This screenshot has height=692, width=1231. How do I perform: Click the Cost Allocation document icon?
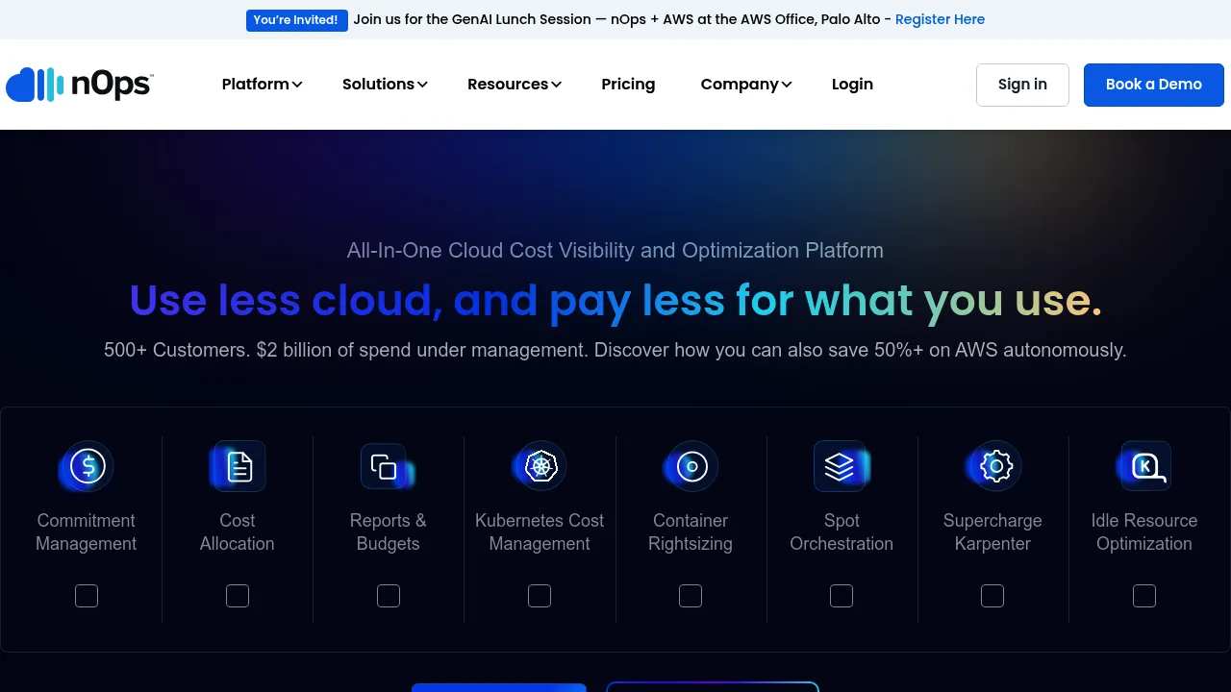(x=238, y=466)
